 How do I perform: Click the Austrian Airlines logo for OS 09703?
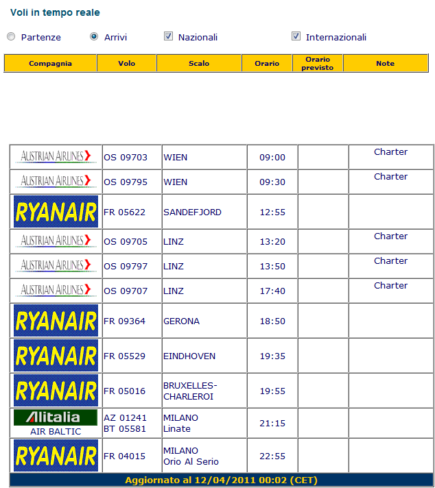[56, 156]
